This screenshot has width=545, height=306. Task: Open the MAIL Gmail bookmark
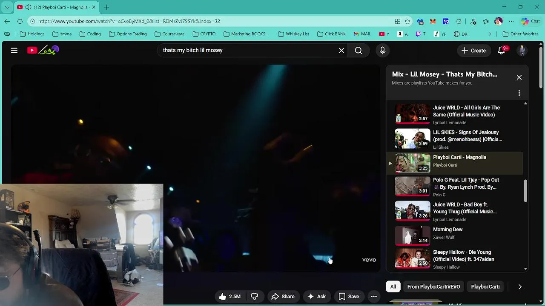(x=361, y=34)
